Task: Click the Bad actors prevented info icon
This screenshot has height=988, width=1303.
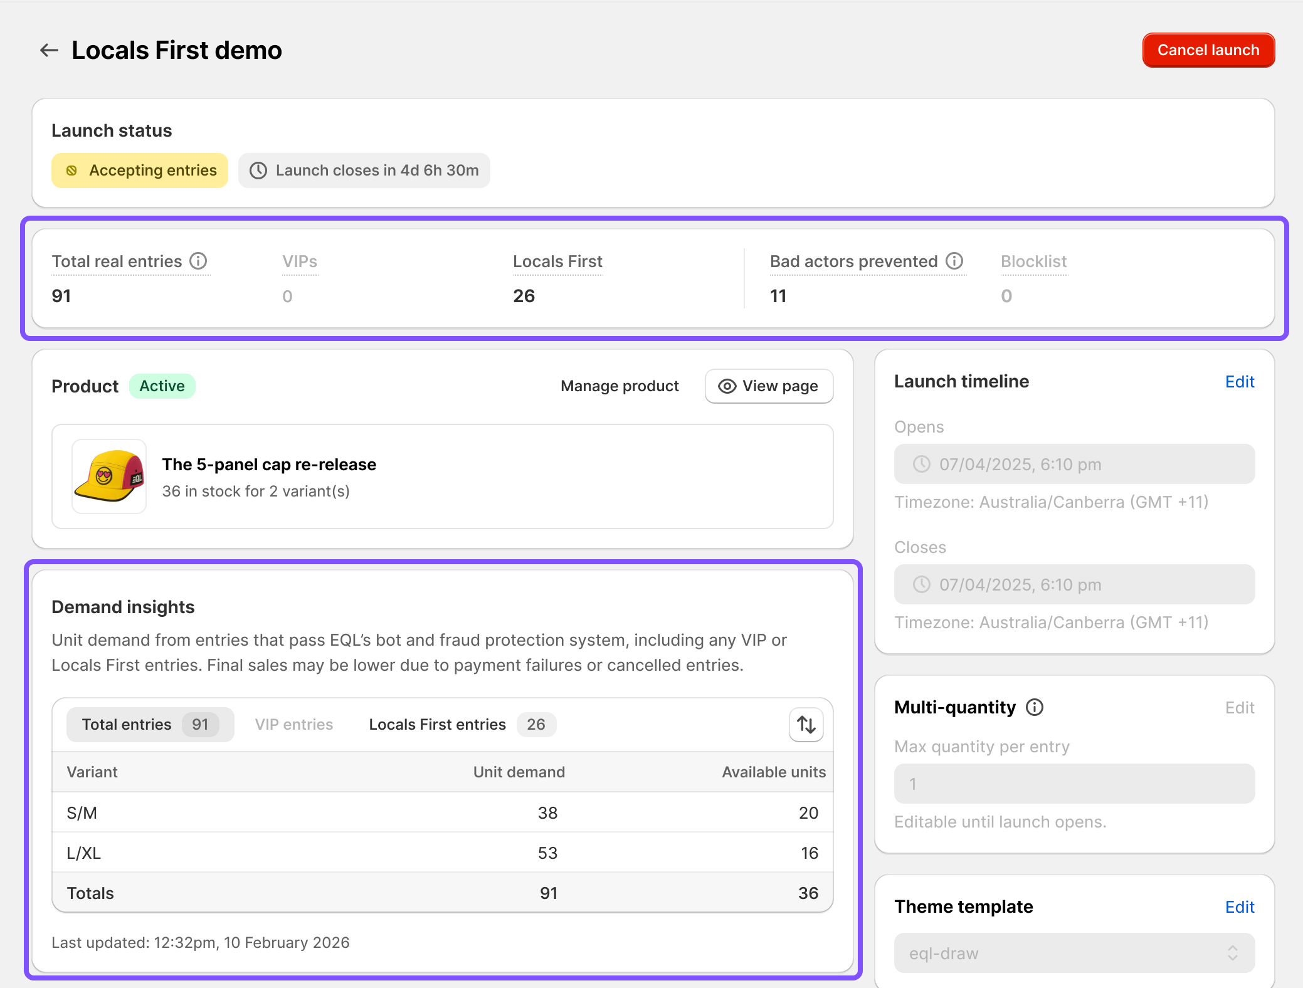Action: [954, 261]
